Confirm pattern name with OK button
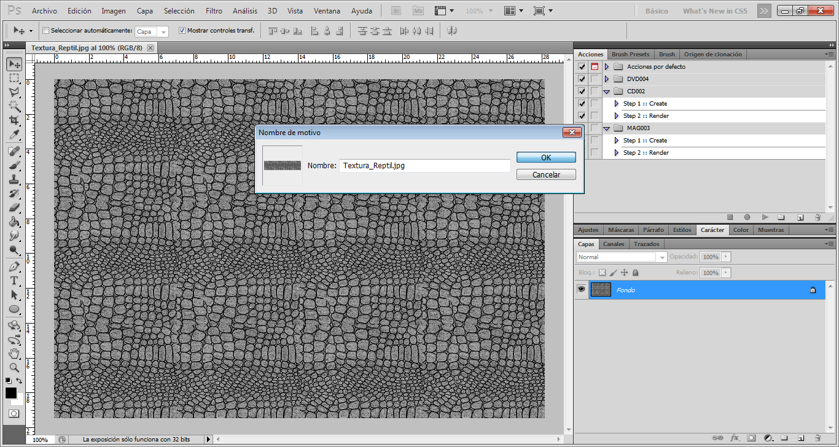The image size is (839, 447). point(546,158)
